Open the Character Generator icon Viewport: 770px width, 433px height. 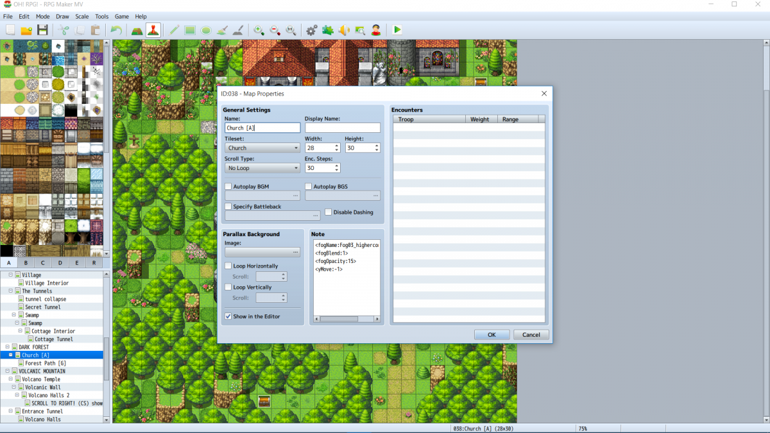(375, 30)
